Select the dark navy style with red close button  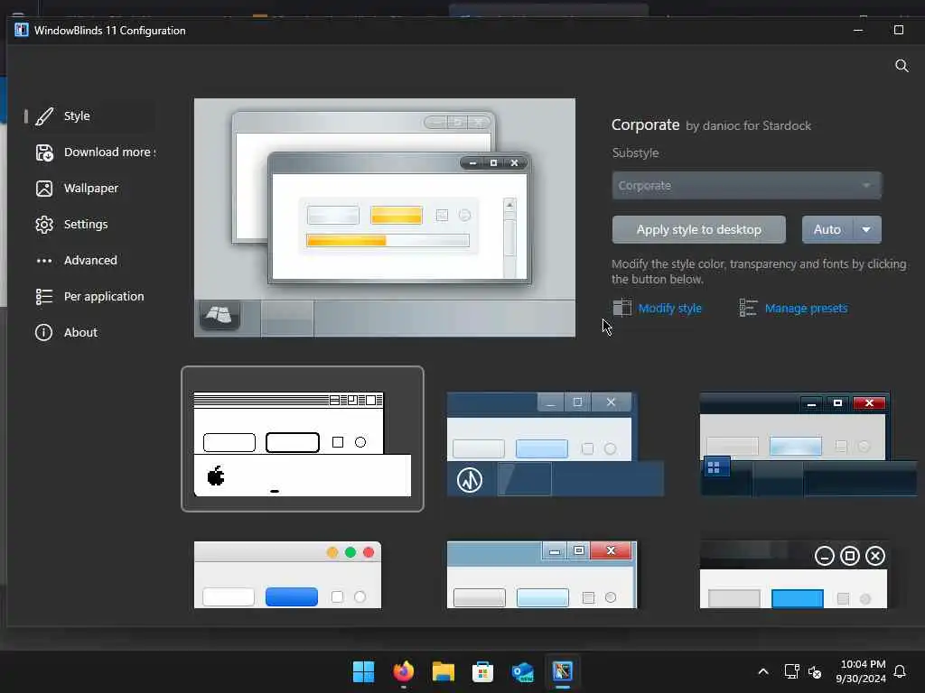click(808, 444)
